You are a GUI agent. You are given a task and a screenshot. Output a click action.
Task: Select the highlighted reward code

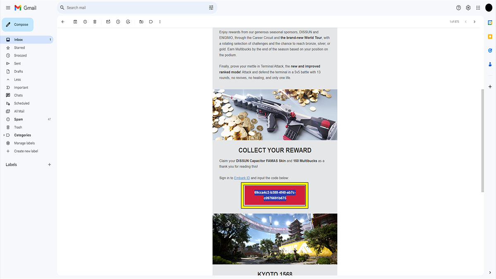275,195
